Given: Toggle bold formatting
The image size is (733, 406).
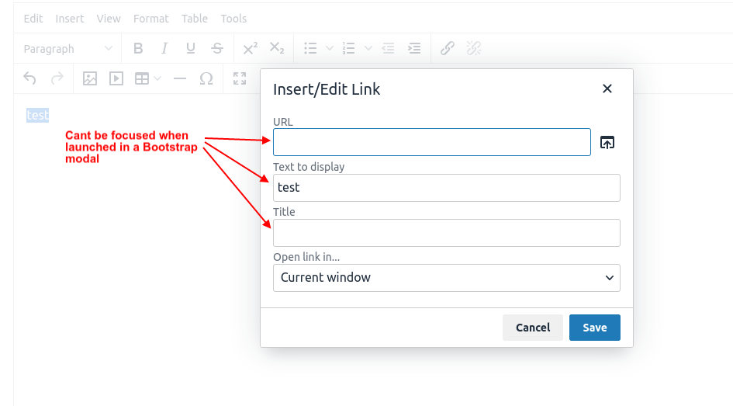Looking at the screenshot, I should 138,48.
